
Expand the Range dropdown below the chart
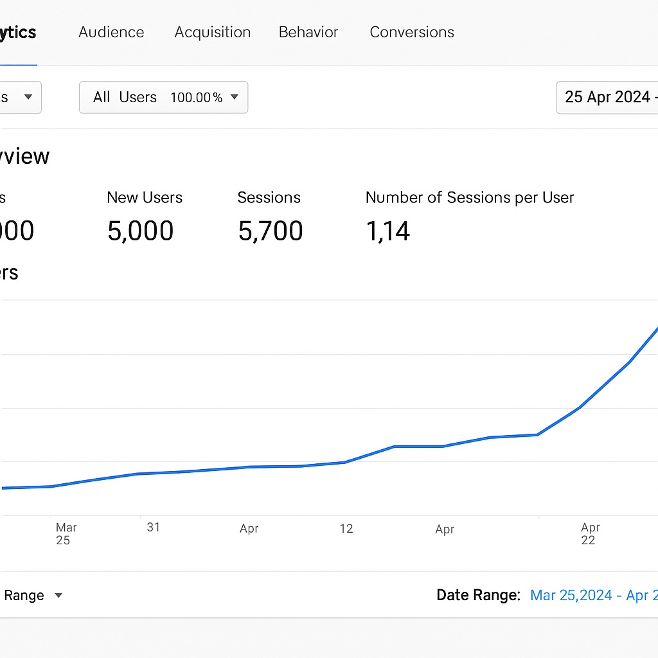[26, 595]
